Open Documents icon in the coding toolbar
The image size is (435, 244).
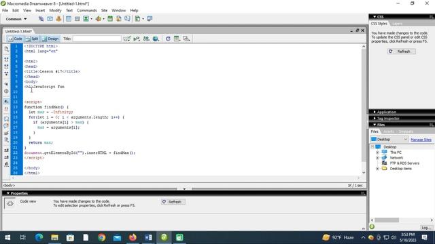pyautogui.click(x=6, y=49)
